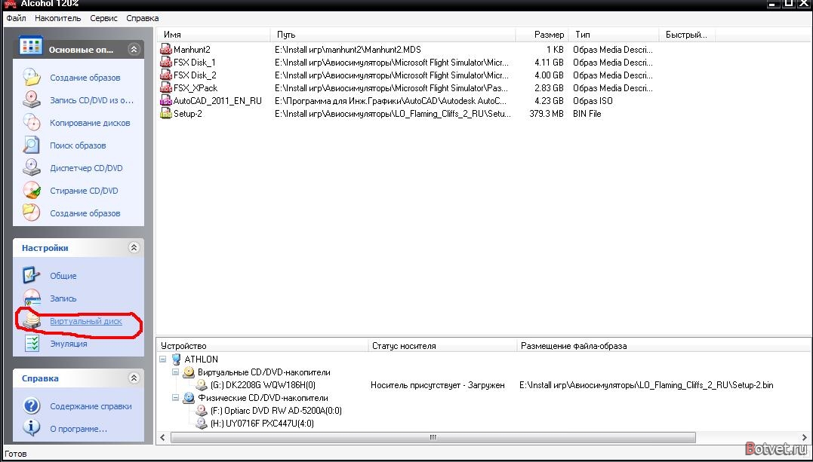The height and width of the screenshot is (462, 813).
Task: Click the ATHLON computer icon
Action: click(176, 359)
